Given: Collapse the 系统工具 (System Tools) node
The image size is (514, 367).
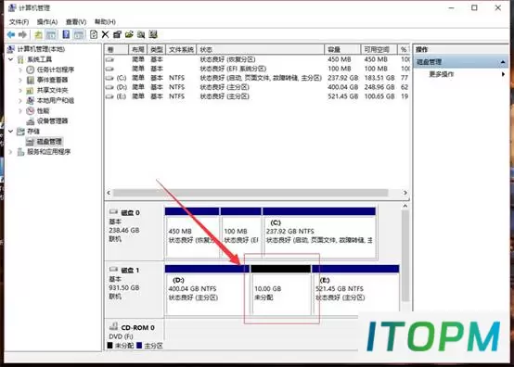Looking at the screenshot, I should (11, 59).
